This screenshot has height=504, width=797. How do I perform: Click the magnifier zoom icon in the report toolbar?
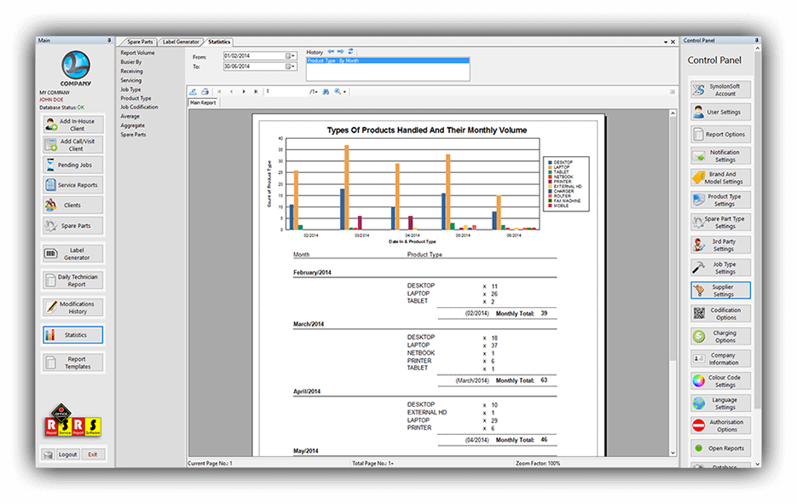338,91
